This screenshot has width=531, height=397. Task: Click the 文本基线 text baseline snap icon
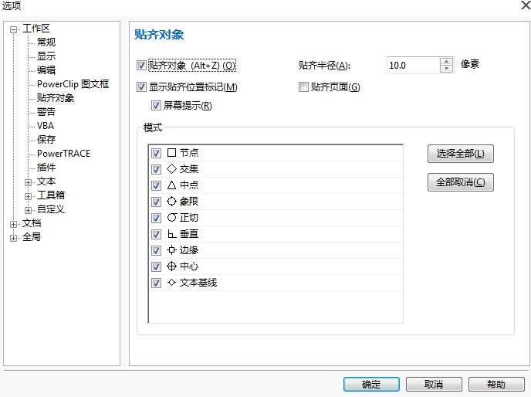(x=171, y=283)
